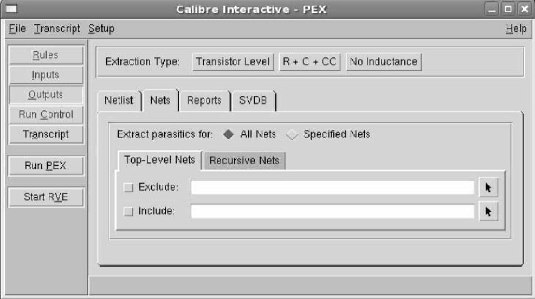Image resolution: width=535 pixels, height=299 pixels.
Task: Switch to the Netlist tab
Action: point(119,100)
